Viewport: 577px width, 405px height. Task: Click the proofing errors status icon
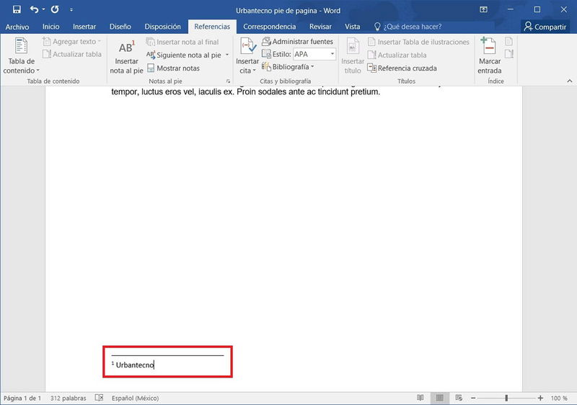(99, 398)
